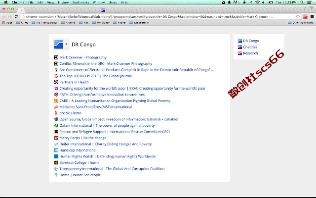
Task: Click the Heifer International favicon
Action: [56, 144]
